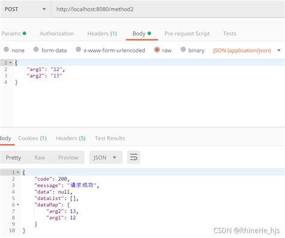Open the POST method dropdown
The image size is (285, 238).
click(x=25, y=9)
